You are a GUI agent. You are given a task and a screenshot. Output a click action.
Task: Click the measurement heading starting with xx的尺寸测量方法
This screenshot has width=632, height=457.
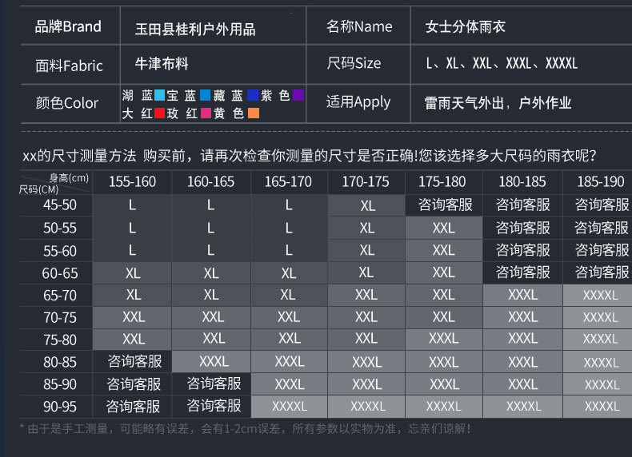point(309,156)
